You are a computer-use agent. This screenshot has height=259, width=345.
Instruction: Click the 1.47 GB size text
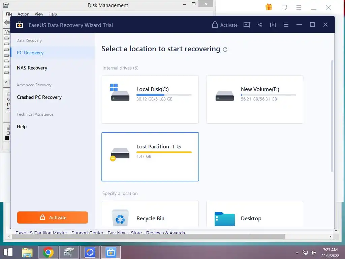coord(144,156)
